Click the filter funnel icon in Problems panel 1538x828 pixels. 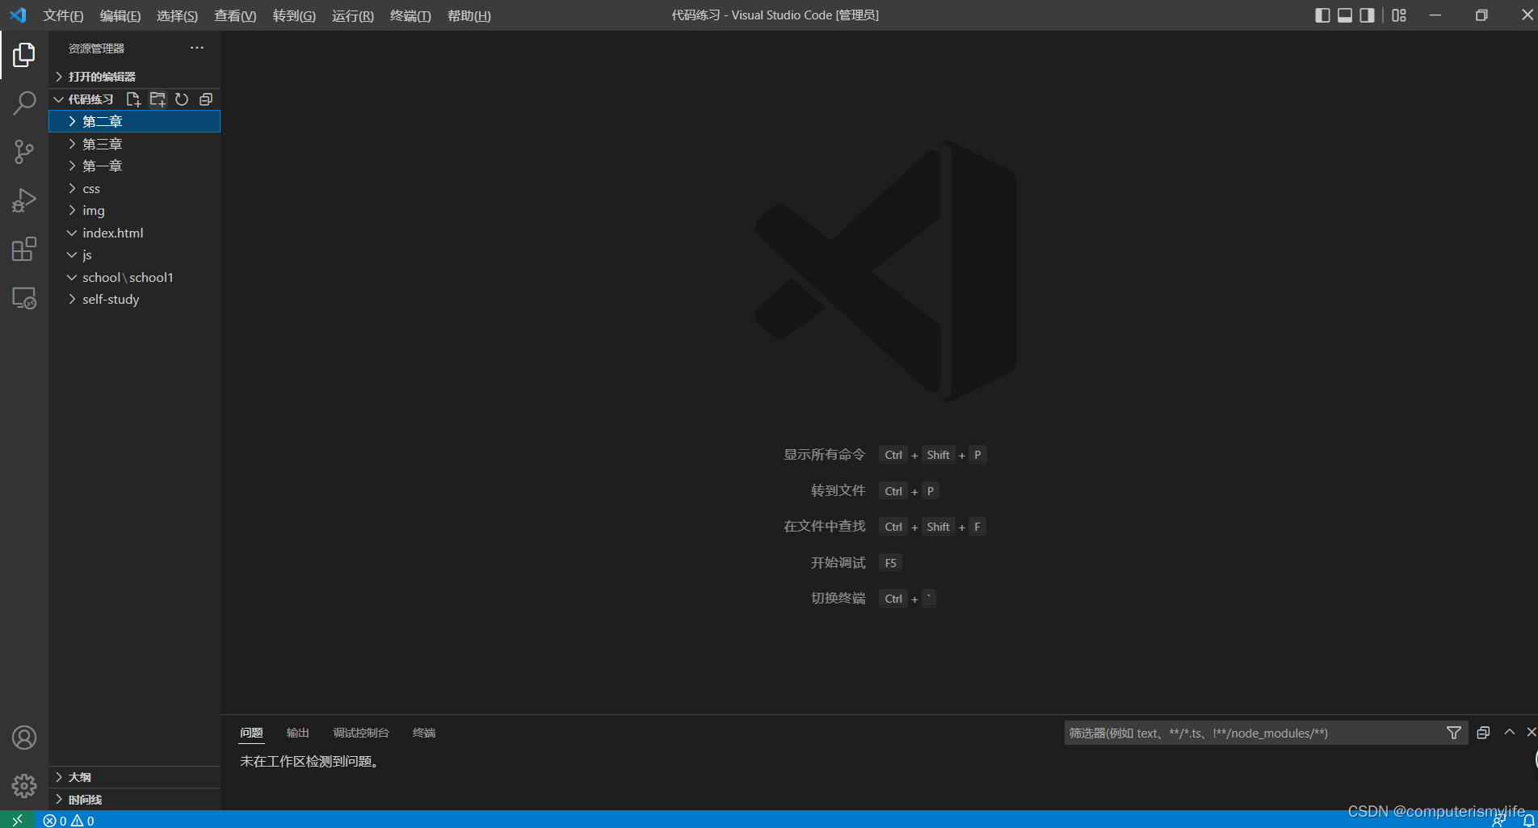[x=1454, y=733]
